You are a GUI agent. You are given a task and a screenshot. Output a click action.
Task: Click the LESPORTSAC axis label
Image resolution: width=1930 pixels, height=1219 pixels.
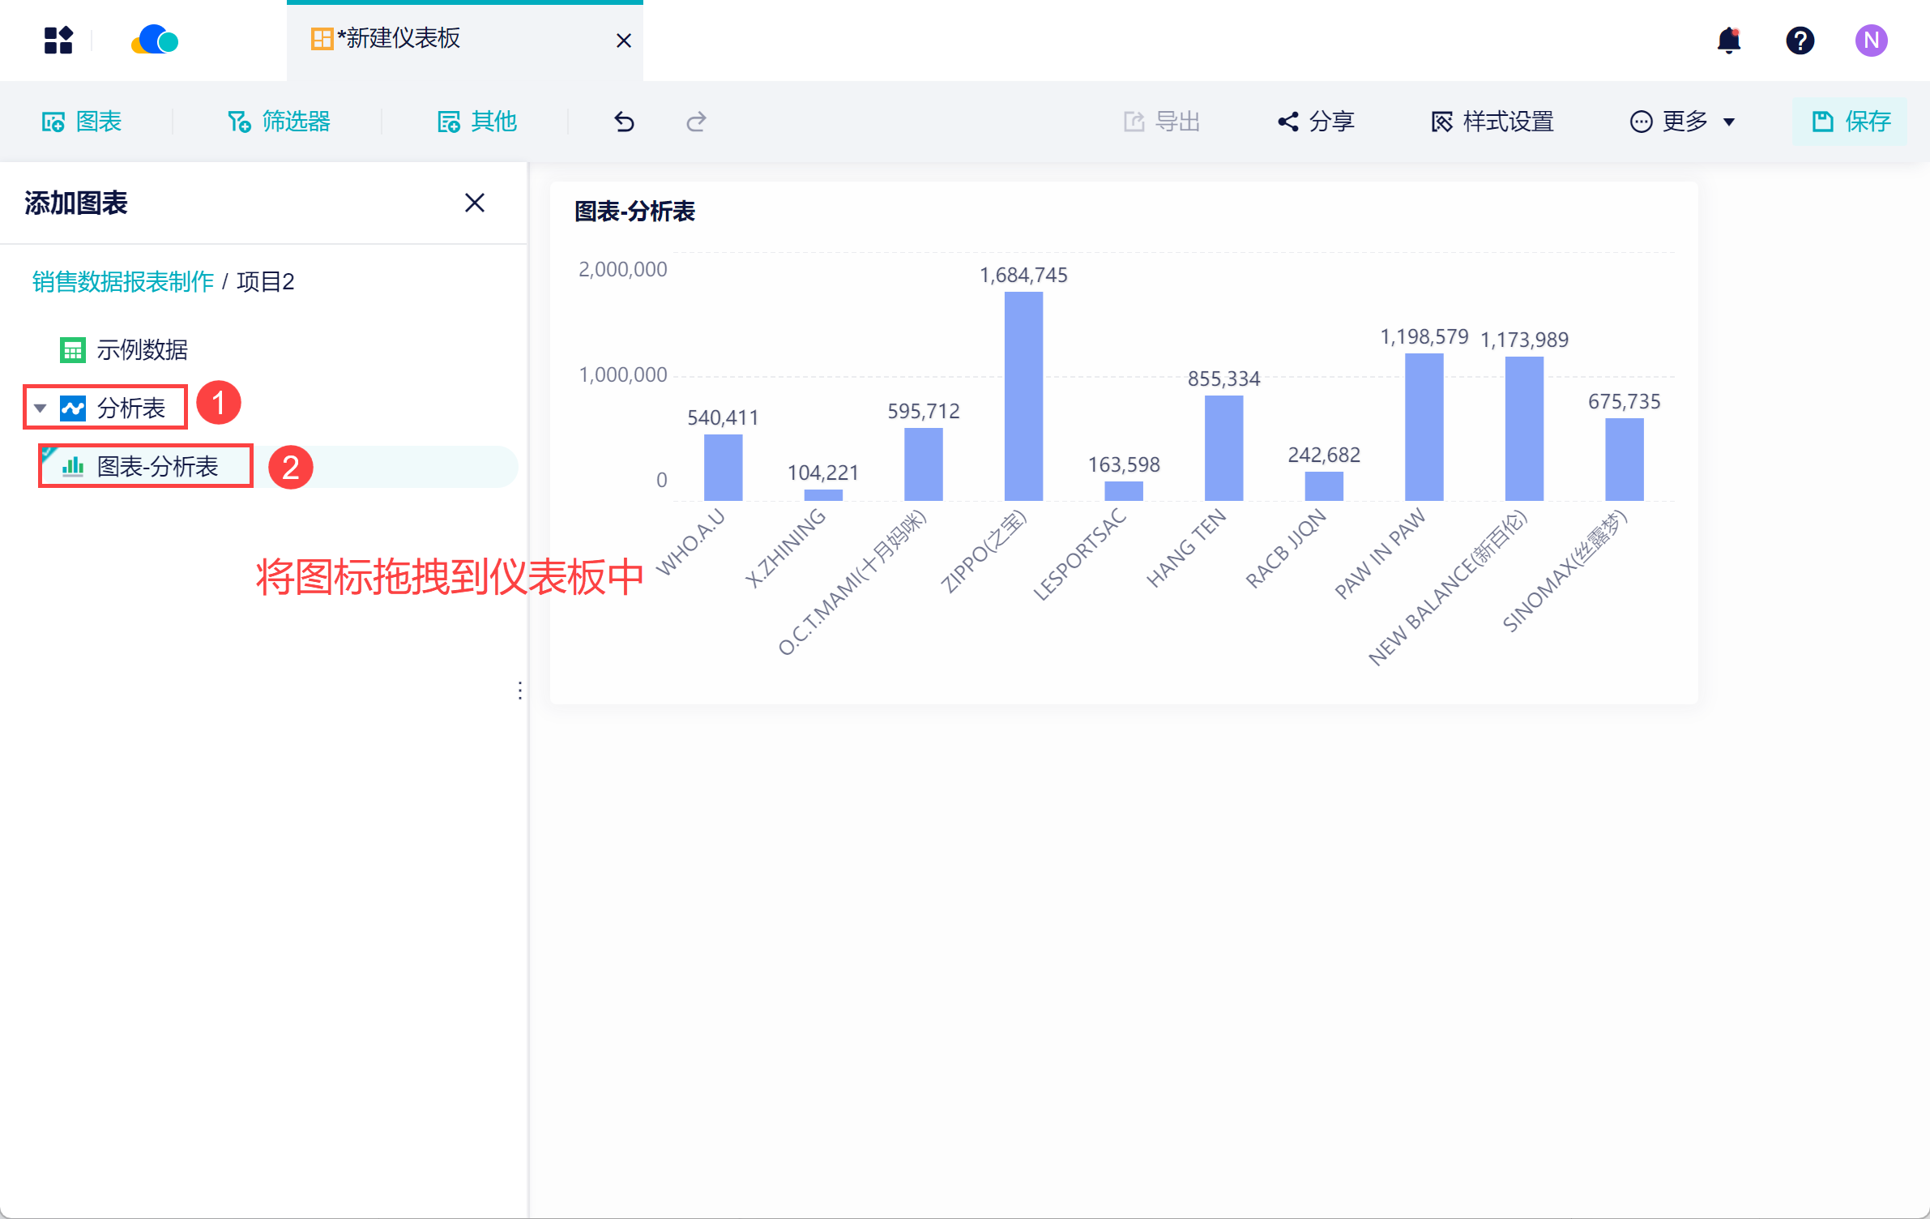[1081, 554]
